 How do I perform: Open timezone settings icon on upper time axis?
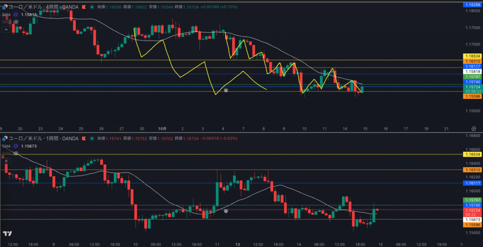point(473,128)
